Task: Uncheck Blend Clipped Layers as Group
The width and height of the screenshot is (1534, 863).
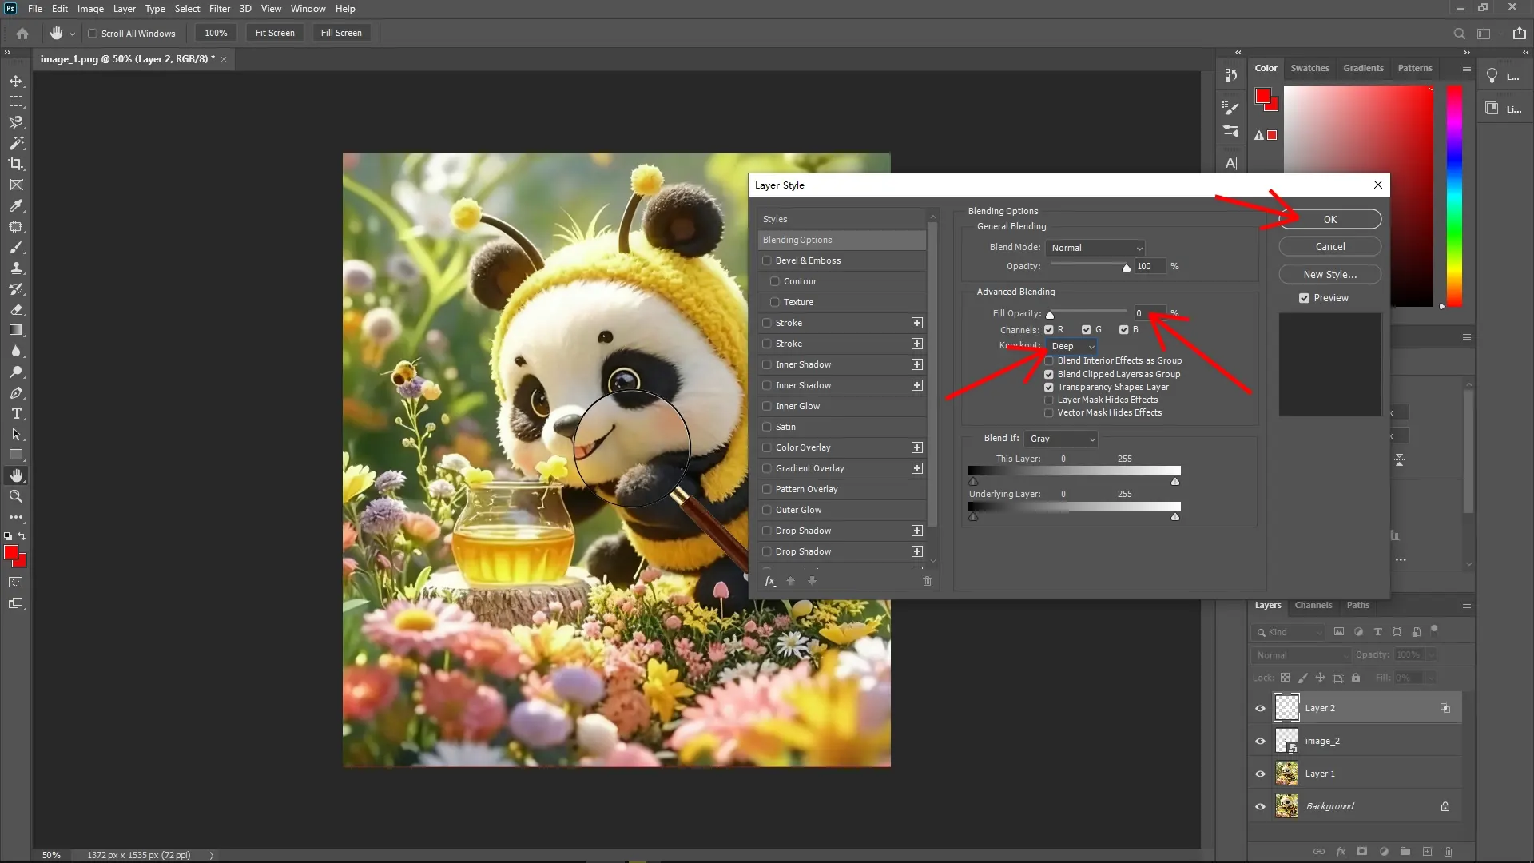Action: pyautogui.click(x=1049, y=374)
